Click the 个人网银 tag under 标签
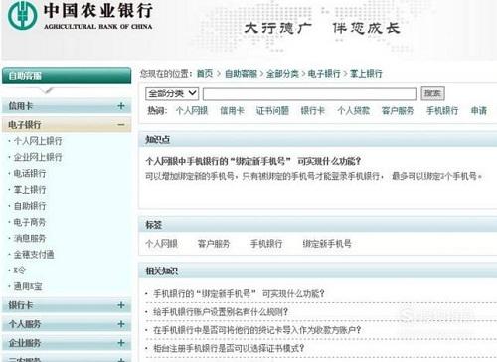Screen dimensions: 497x362 tap(162, 244)
